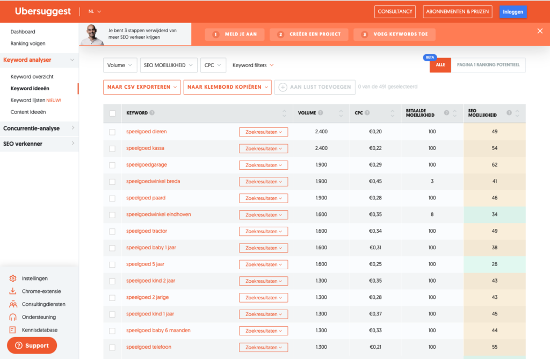This screenshot has height=359, width=550.
Task: Open Naar CSV exporteren dropdown
Action: pyautogui.click(x=142, y=87)
